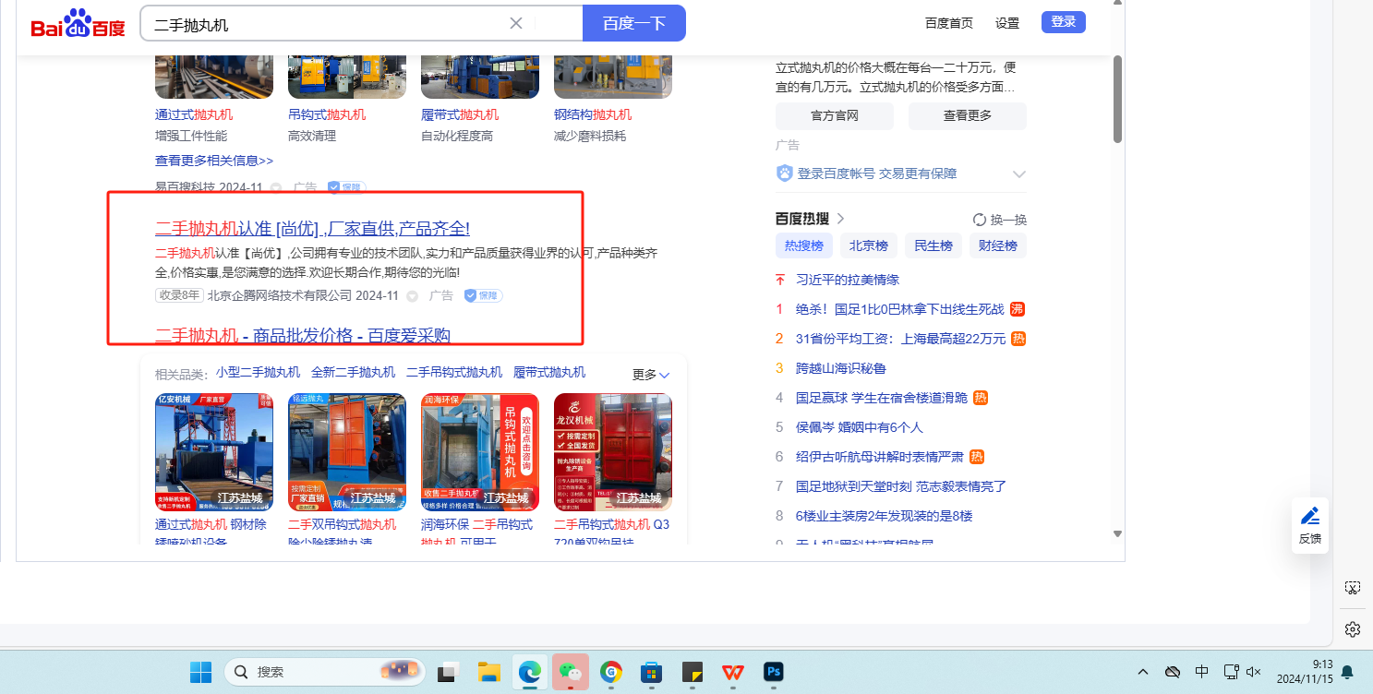Open the 反馈 feedback pencil button

point(1309,524)
